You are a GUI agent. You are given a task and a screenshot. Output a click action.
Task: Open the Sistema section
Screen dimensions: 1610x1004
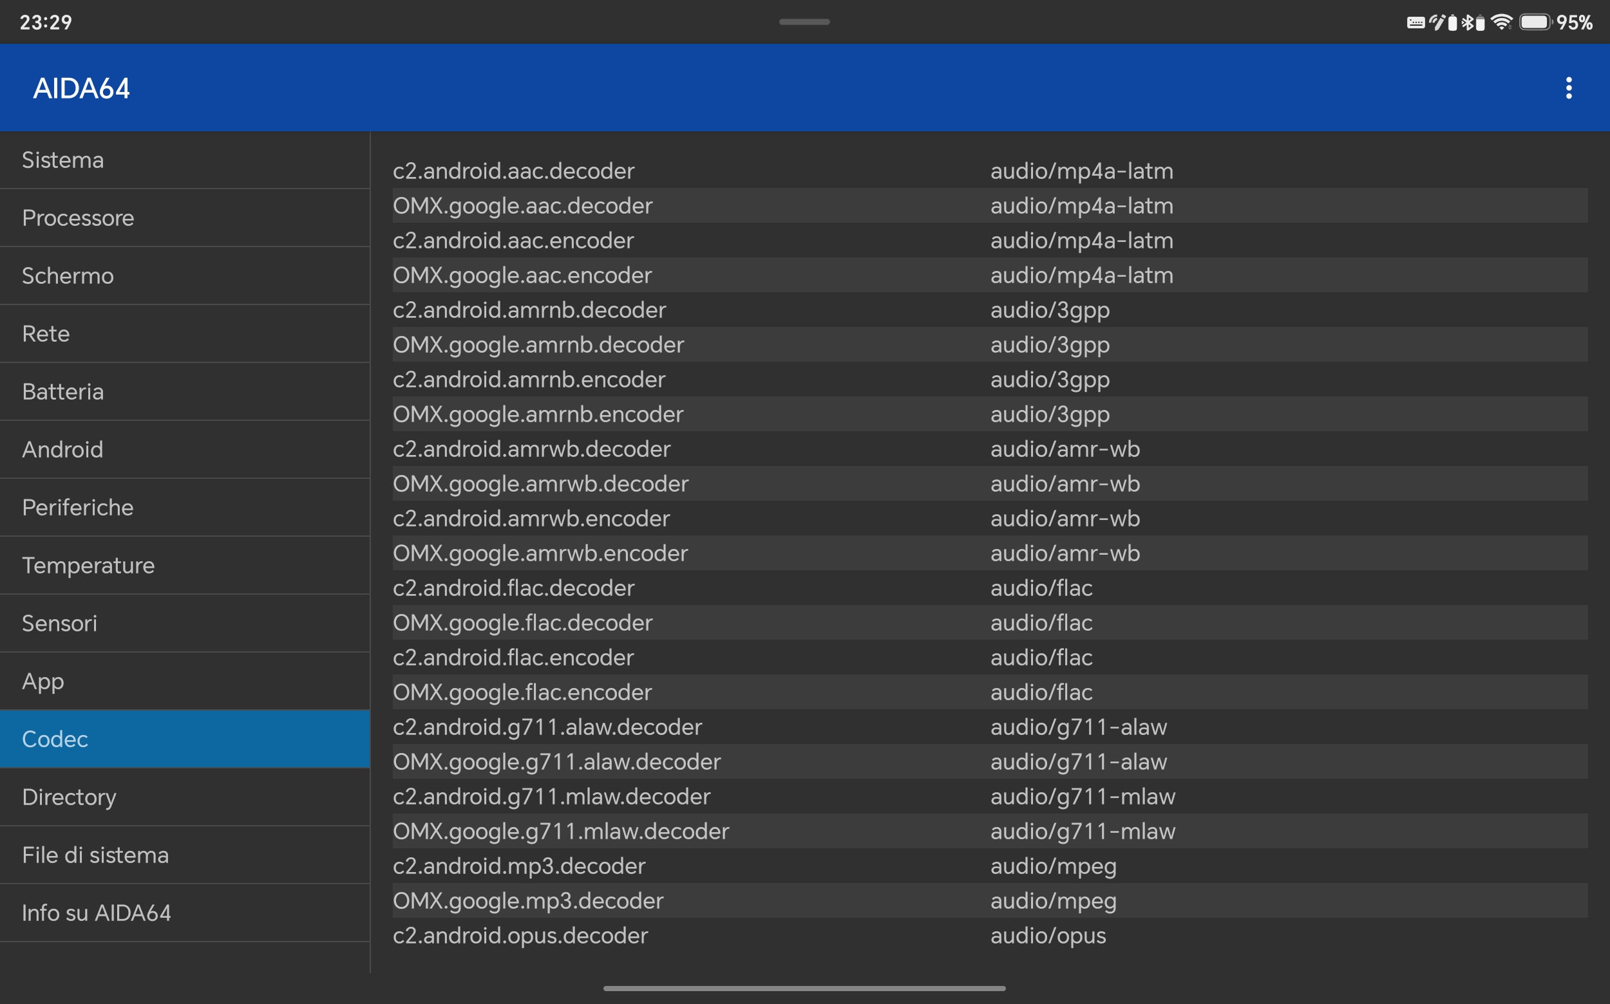[x=185, y=160]
